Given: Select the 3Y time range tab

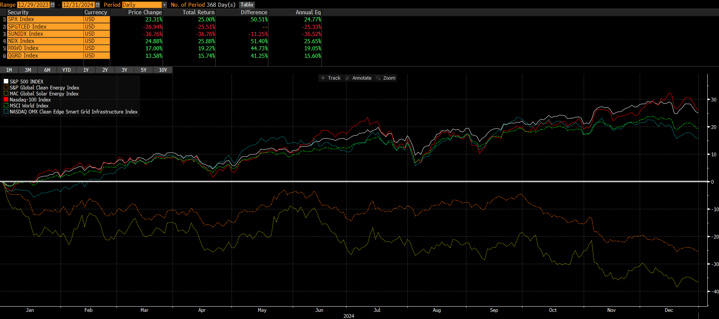Looking at the screenshot, I should (x=124, y=70).
